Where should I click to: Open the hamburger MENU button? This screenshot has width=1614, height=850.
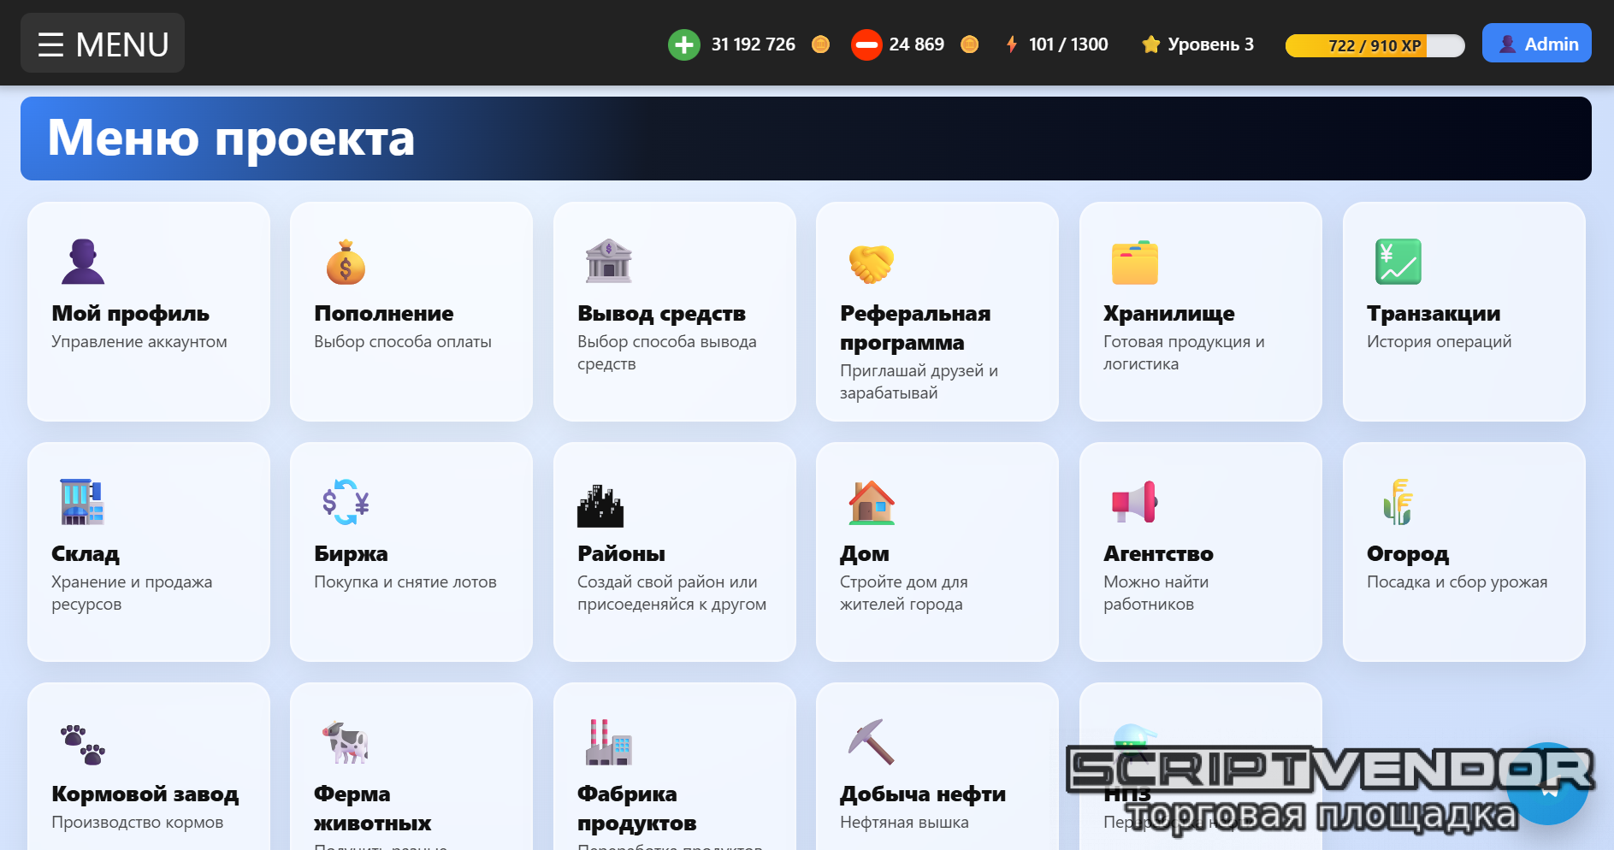[x=103, y=44]
